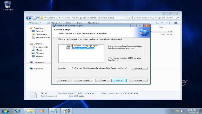
Task: Open Downloads in the navigation pane
Action: (41, 34)
